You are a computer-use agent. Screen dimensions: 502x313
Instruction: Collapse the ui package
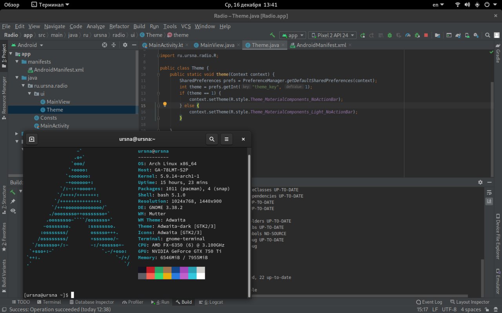click(x=29, y=94)
